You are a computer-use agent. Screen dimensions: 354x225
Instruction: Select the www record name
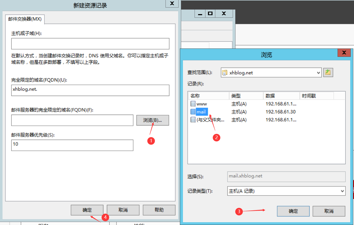coord(202,104)
